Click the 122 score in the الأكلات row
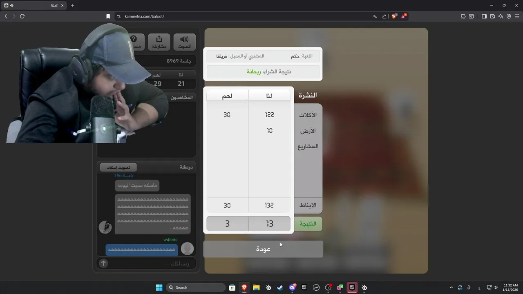Screen dimensions: 523x294 click(270, 115)
